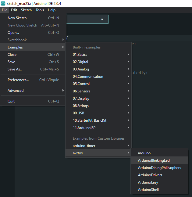Choose Save As... entry

point(33,69)
